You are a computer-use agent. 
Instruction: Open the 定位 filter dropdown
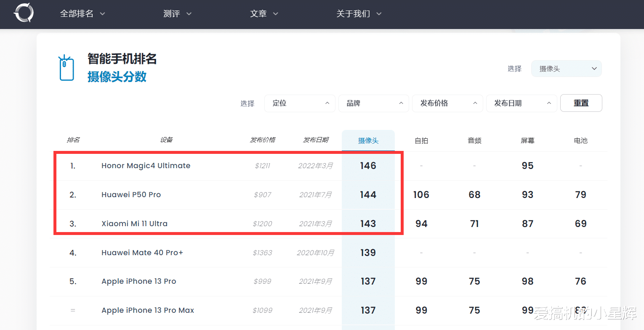(300, 103)
